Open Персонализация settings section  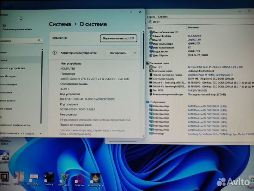pyautogui.click(x=8, y=84)
